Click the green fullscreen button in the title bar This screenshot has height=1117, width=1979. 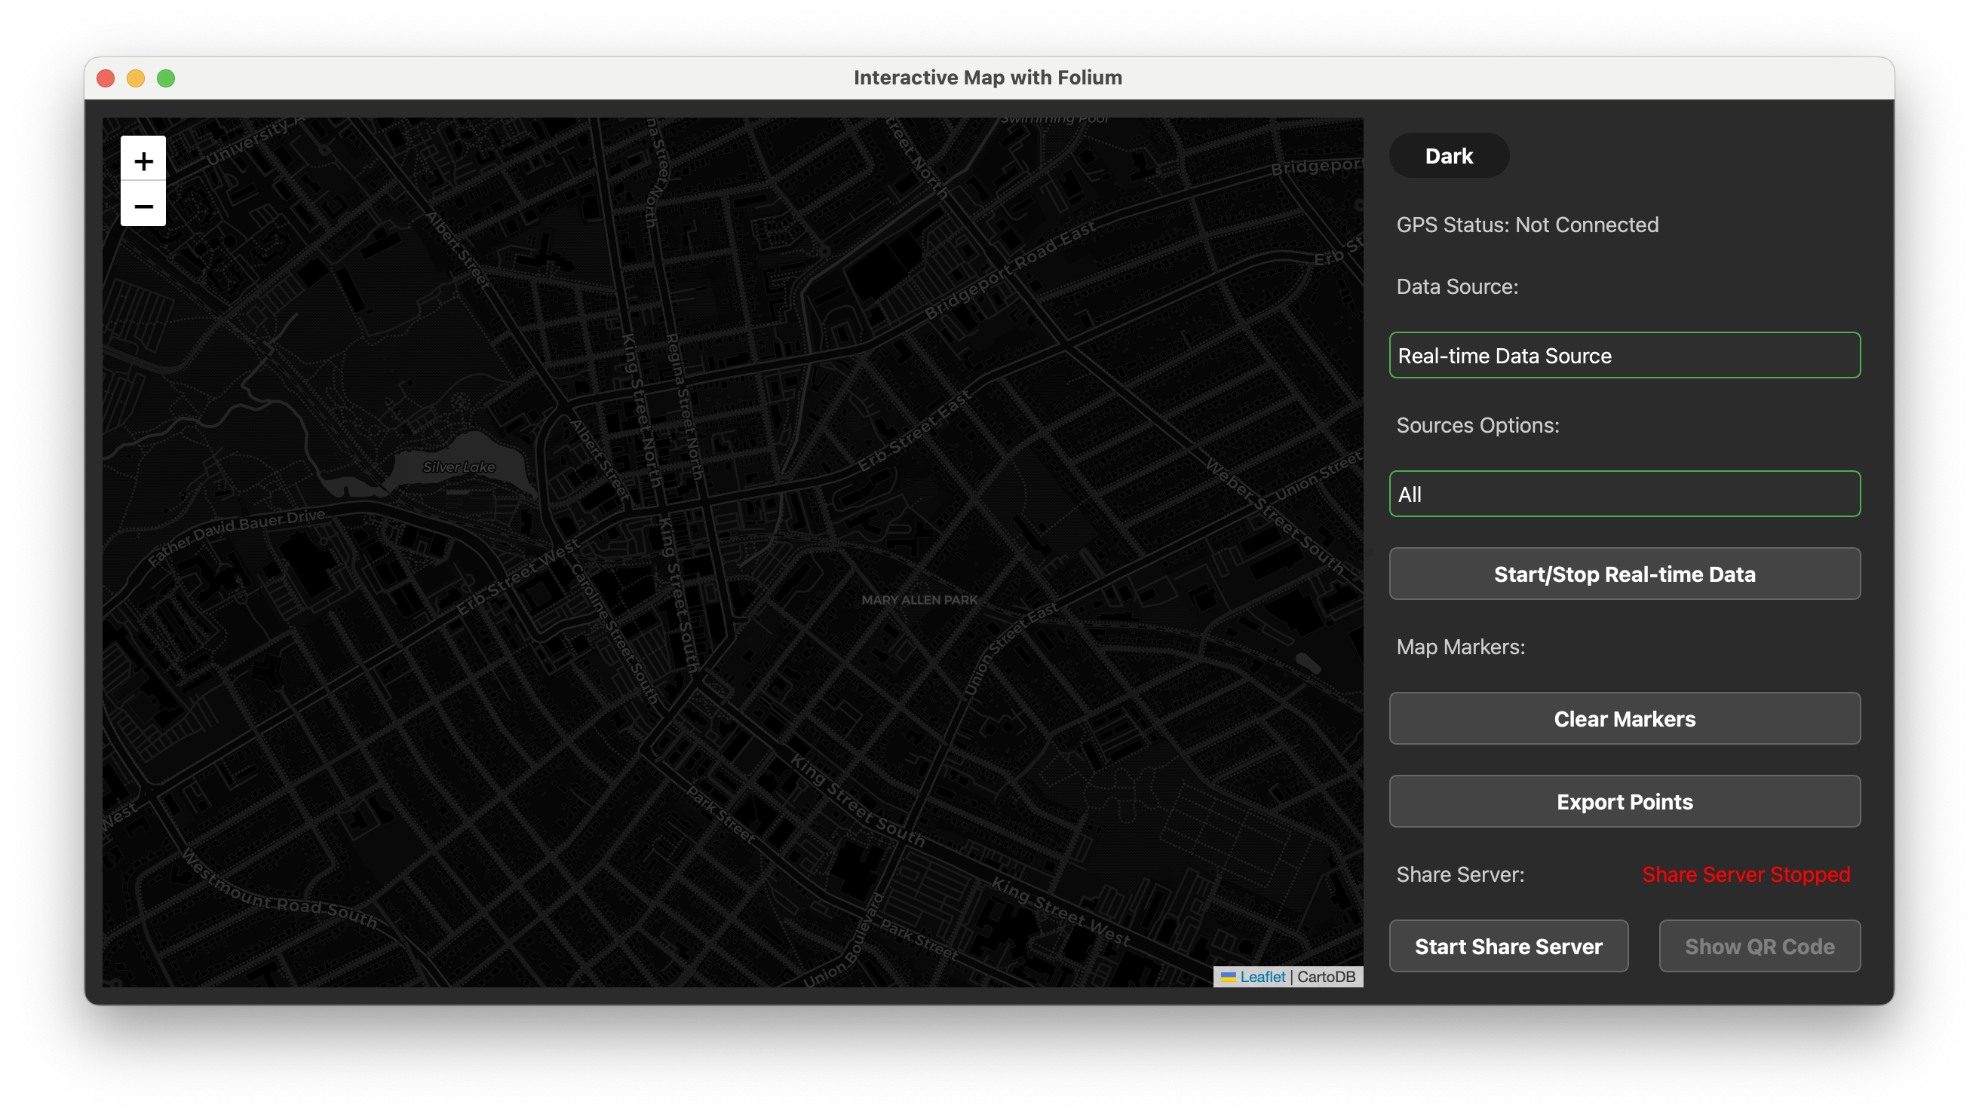click(x=166, y=78)
